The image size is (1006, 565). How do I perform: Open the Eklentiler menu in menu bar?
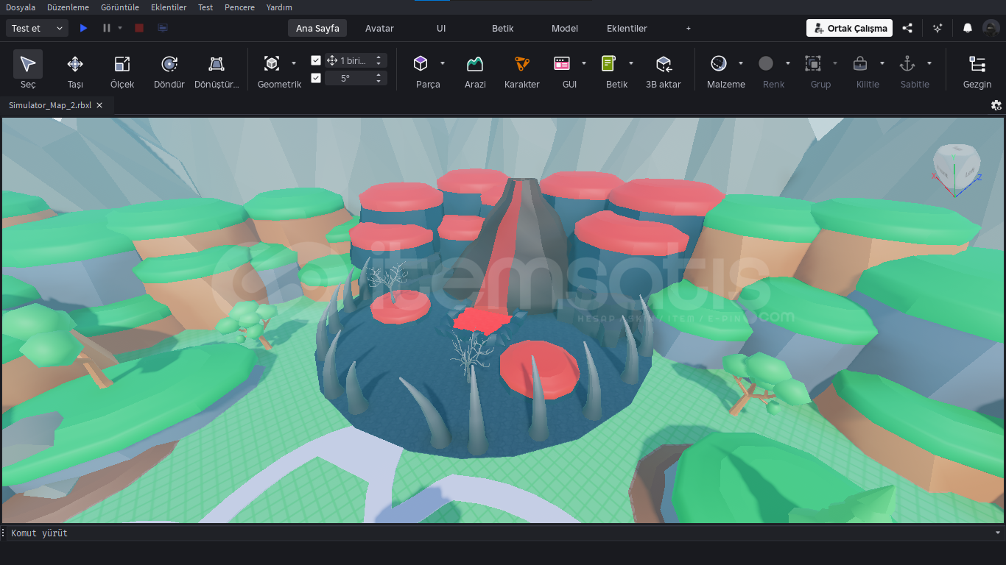[169, 7]
